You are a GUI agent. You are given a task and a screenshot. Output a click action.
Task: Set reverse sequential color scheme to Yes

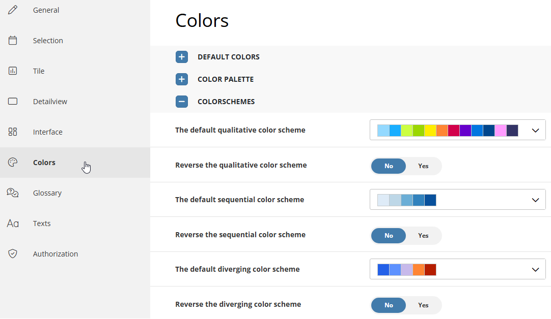coord(423,236)
